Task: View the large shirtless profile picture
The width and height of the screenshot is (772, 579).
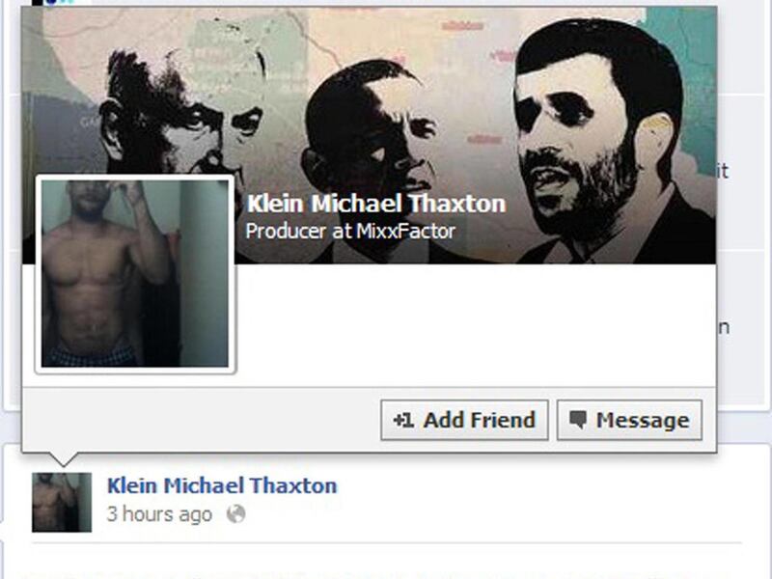Action: tap(135, 274)
